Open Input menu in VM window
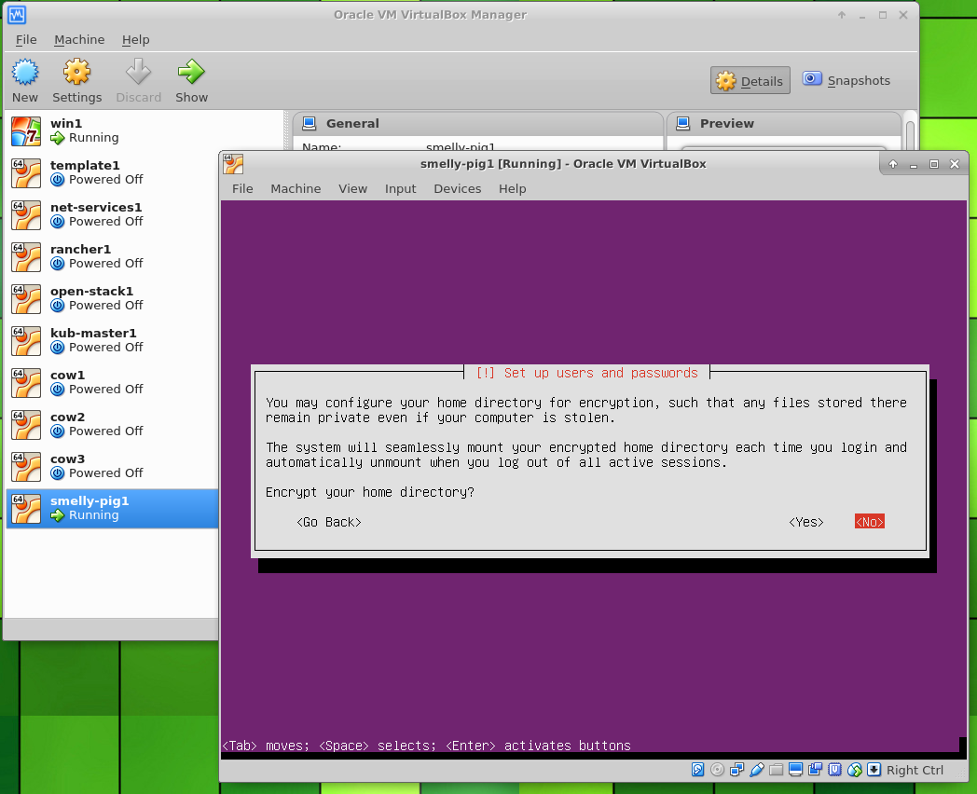This screenshot has height=794, width=977. click(x=400, y=188)
